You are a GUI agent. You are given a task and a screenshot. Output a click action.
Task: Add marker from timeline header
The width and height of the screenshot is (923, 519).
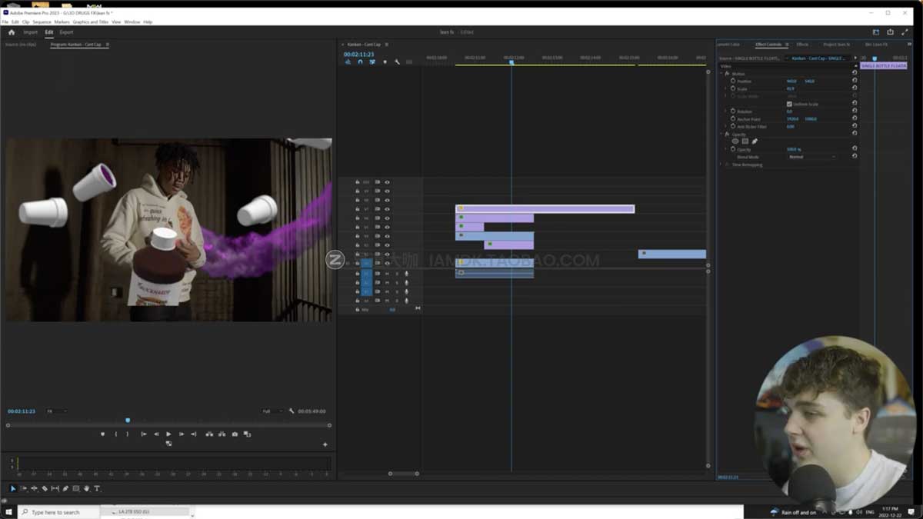[x=385, y=62]
